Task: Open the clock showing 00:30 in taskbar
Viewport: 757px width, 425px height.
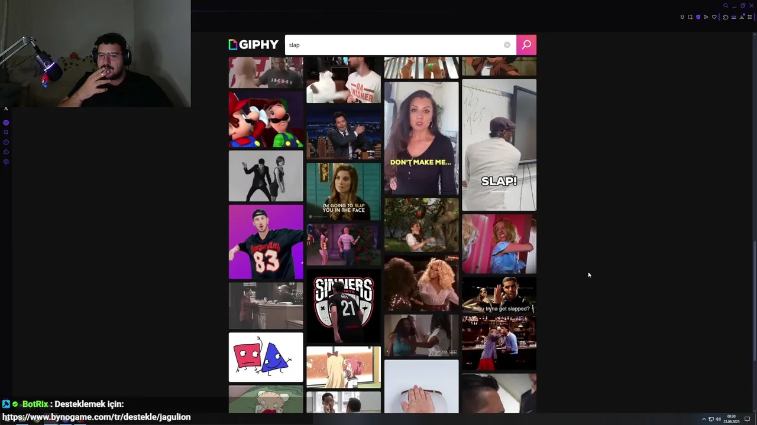Action: pos(732,419)
